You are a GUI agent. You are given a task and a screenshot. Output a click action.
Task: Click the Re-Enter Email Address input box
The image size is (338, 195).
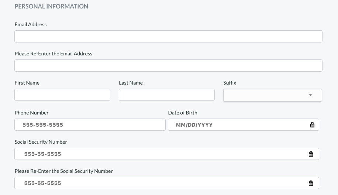(x=168, y=66)
